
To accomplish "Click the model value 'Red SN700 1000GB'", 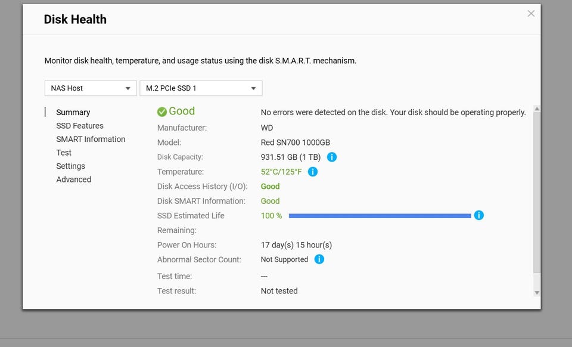I will pos(296,142).
